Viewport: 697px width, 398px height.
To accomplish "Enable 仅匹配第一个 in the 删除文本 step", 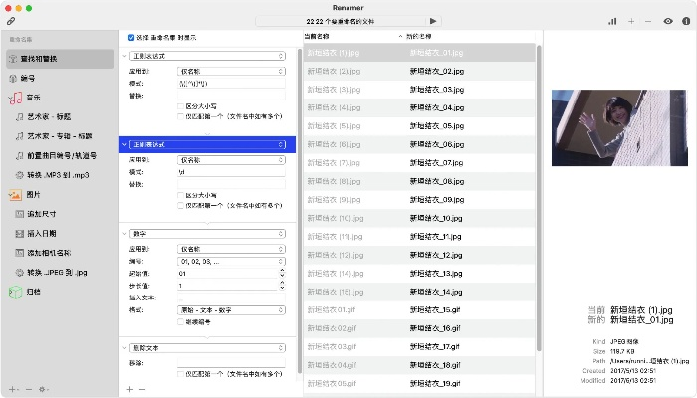I will pos(180,374).
